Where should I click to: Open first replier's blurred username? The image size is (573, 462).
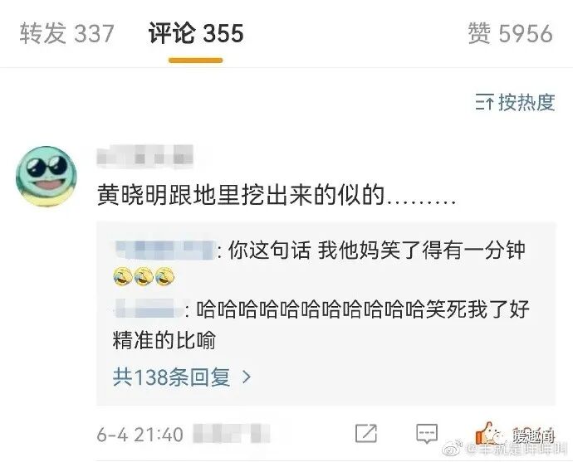[x=164, y=250]
